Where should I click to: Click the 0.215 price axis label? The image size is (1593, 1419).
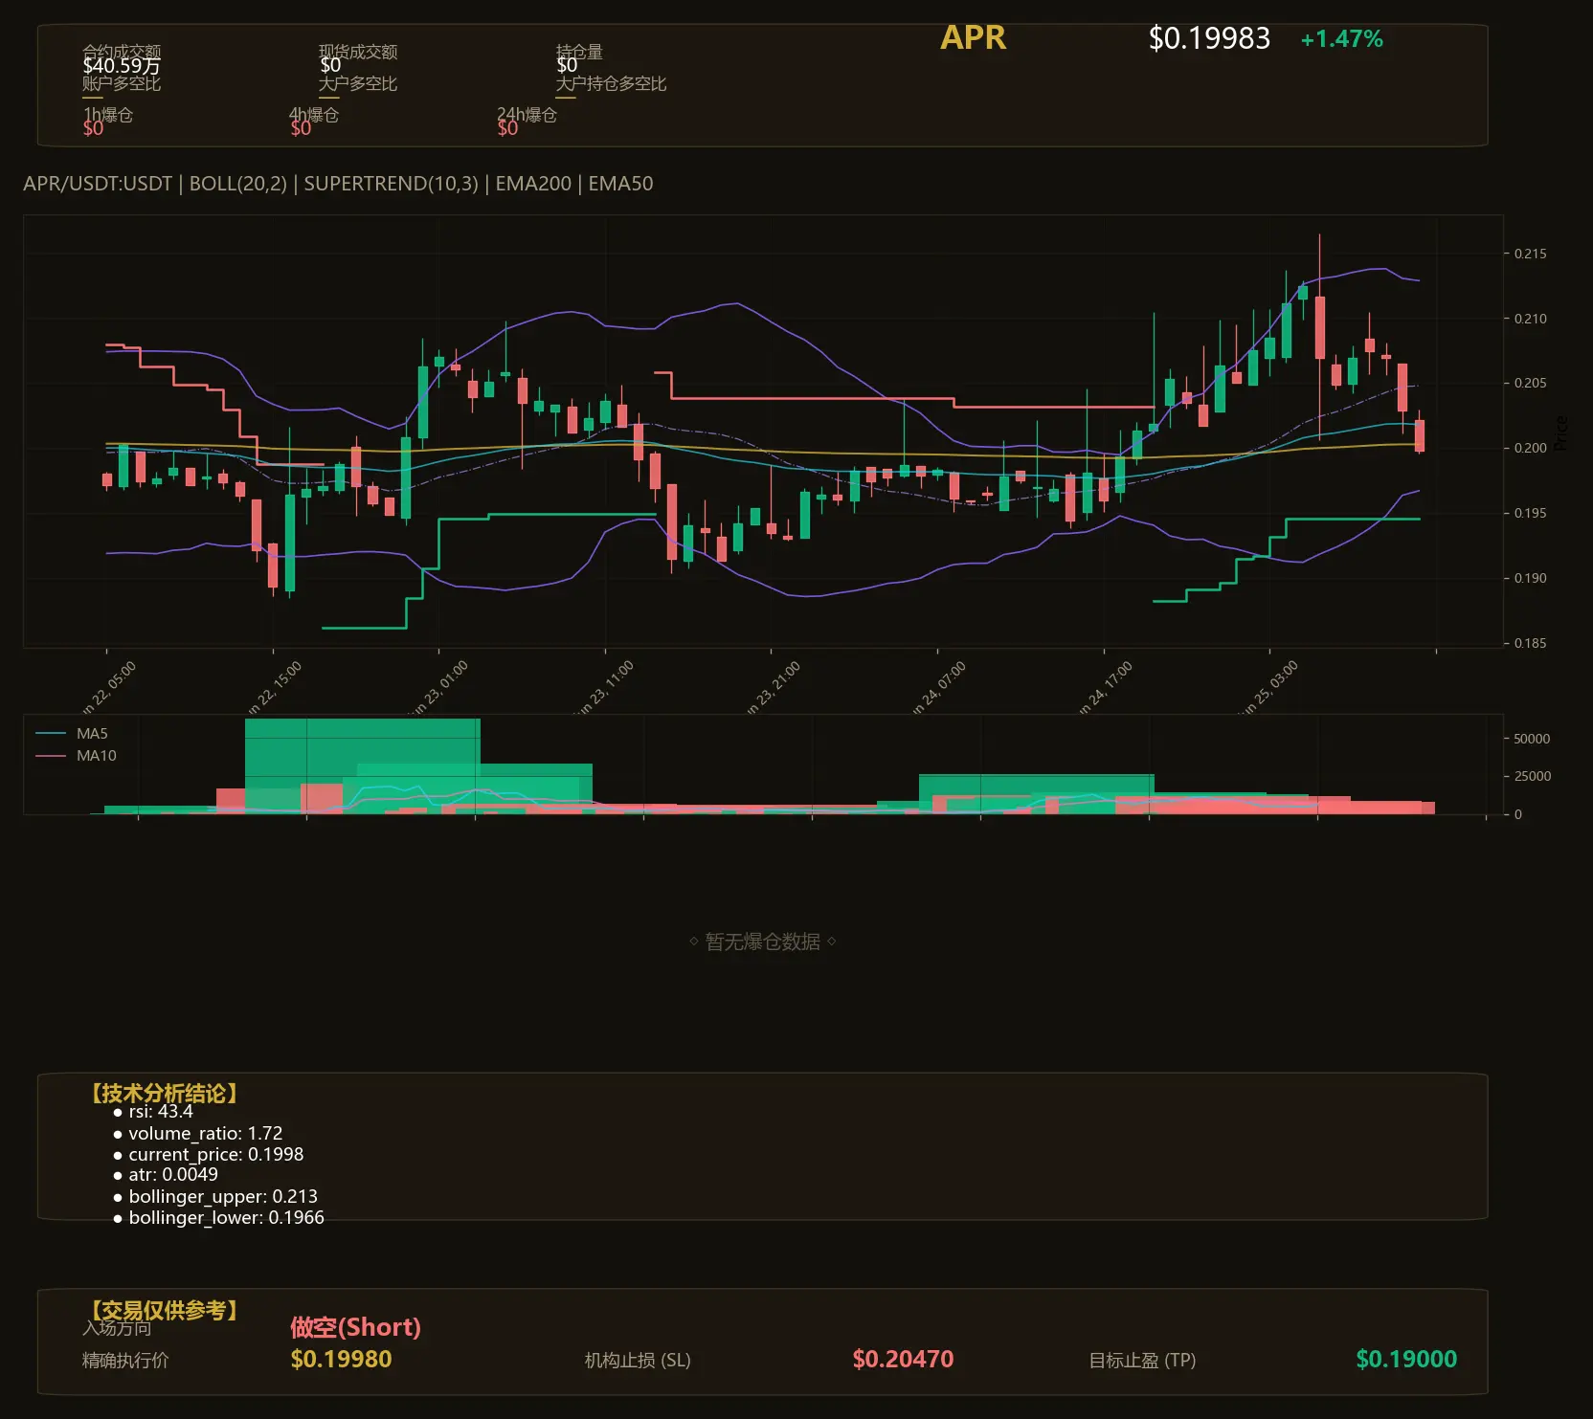(1530, 254)
